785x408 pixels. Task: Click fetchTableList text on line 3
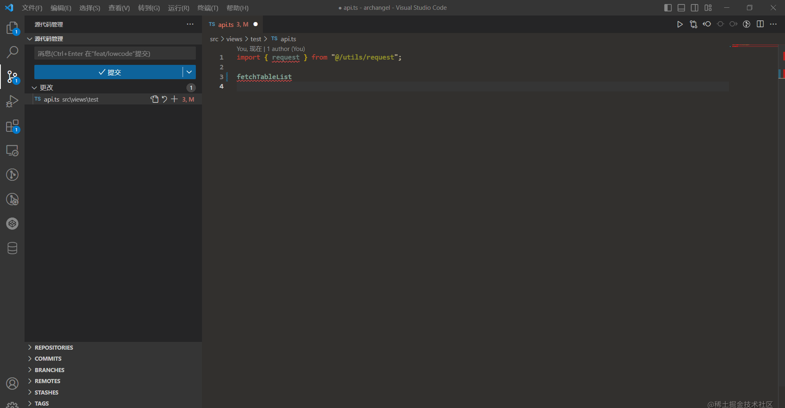(264, 77)
